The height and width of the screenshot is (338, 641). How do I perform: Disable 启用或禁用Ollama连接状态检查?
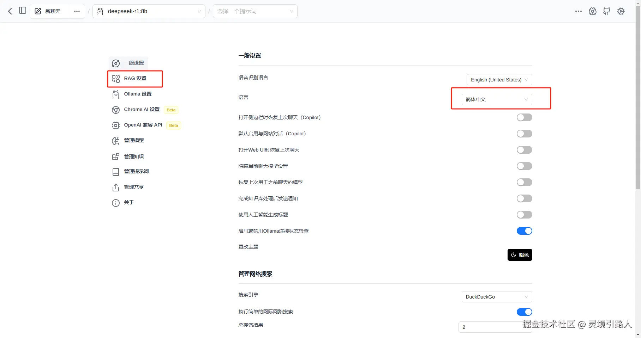(524, 231)
